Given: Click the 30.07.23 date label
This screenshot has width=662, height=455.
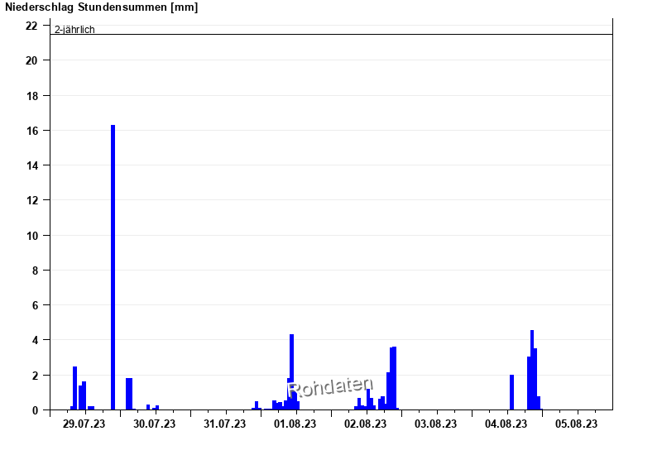Looking at the screenshot, I should click(155, 424).
